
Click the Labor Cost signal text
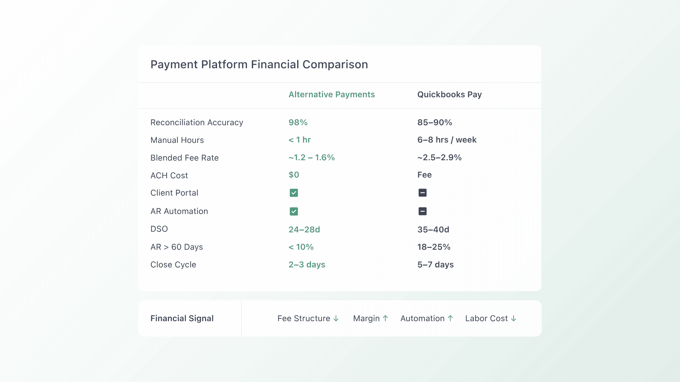click(486, 318)
